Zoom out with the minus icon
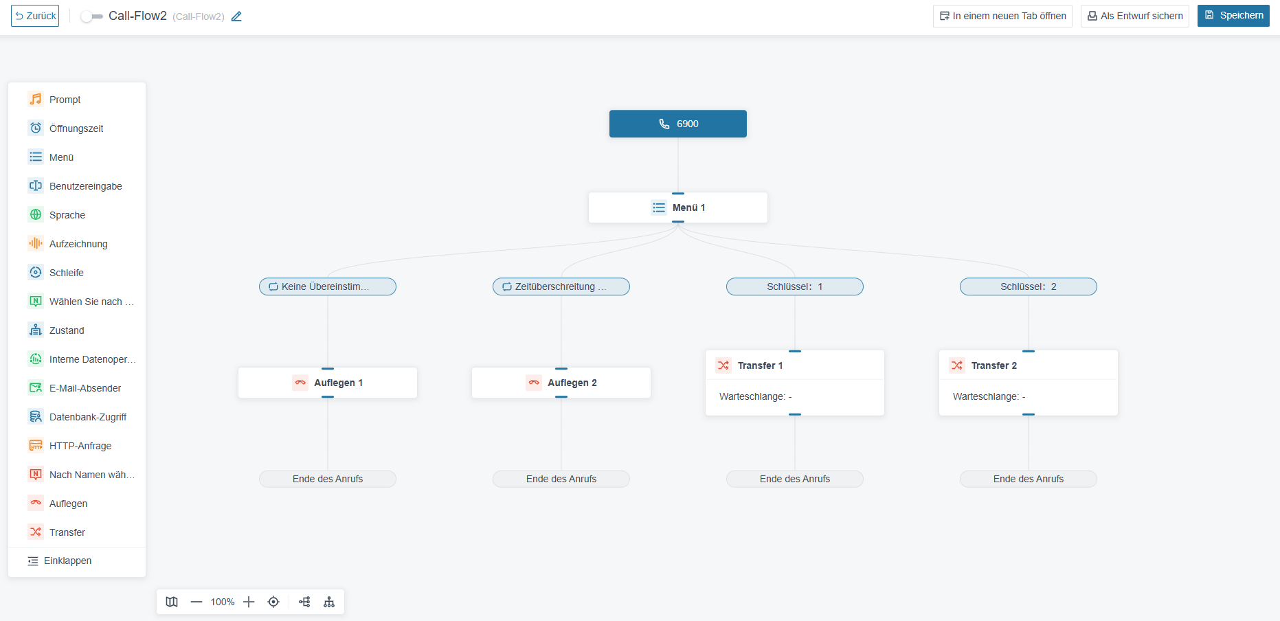Viewport: 1280px width, 621px height. click(197, 602)
